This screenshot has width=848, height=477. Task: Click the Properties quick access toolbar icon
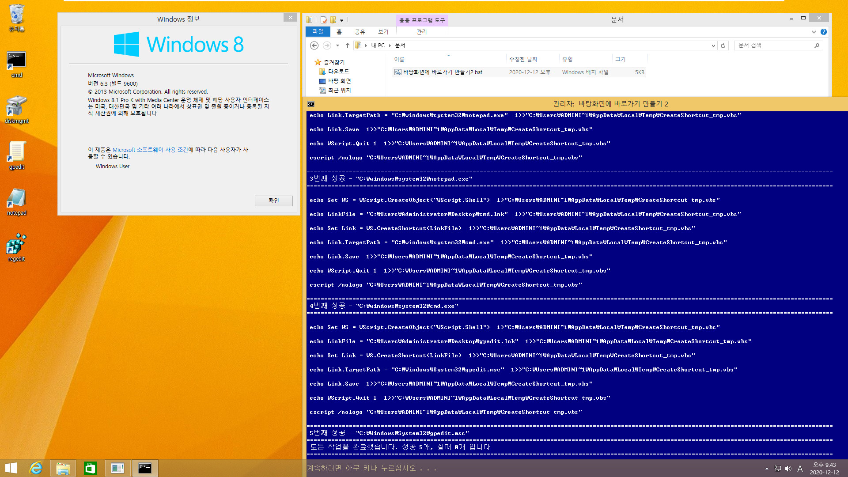pyautogui.click(x=324, y=19)
